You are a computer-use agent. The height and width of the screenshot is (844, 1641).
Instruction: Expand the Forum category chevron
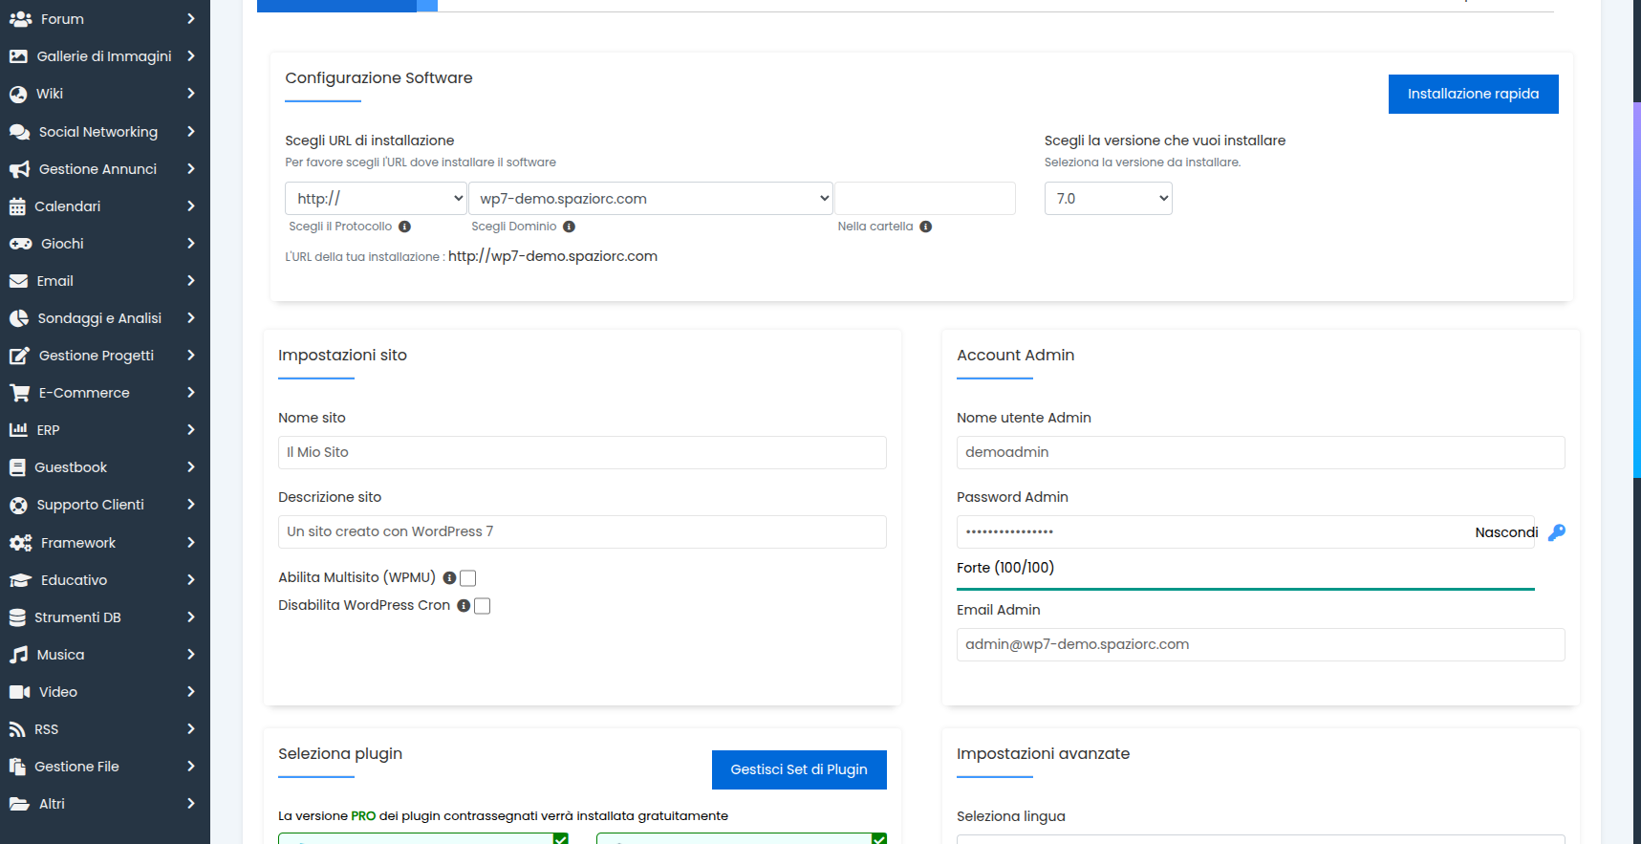pos(191,19)
